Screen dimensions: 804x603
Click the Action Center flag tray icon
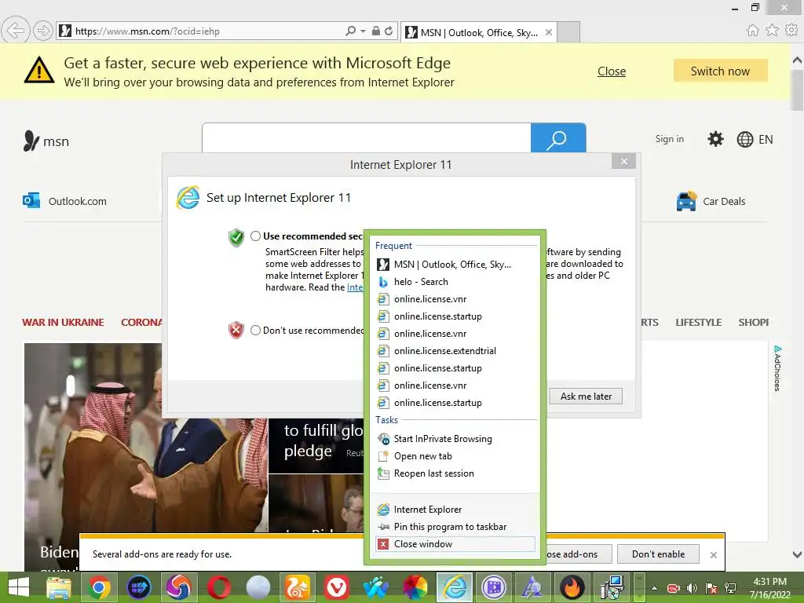pos(711,588)
